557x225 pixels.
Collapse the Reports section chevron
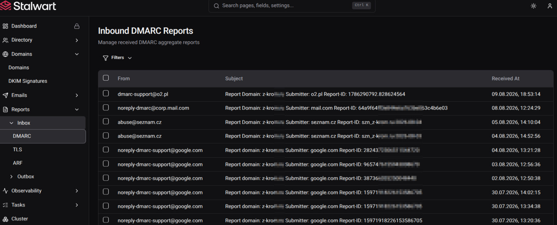point(77,110)
